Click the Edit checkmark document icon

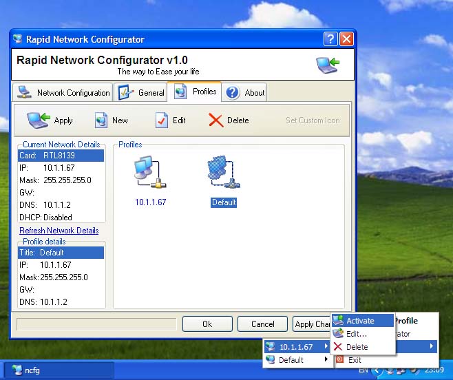[162, 120]
